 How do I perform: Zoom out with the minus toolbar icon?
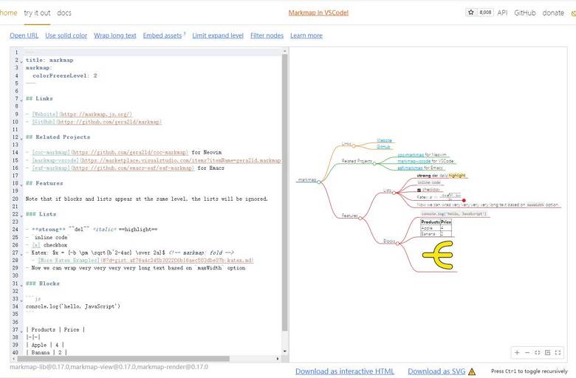(527, 352)
